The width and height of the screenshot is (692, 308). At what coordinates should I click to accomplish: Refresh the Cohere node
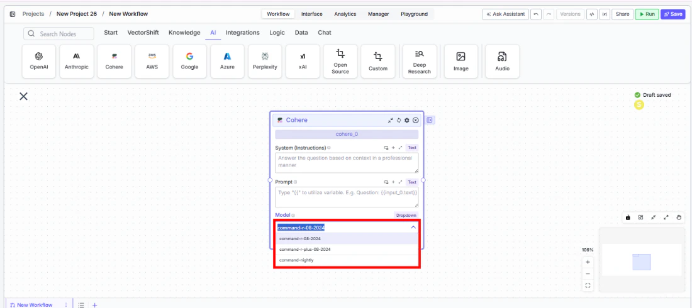[398, 120]
